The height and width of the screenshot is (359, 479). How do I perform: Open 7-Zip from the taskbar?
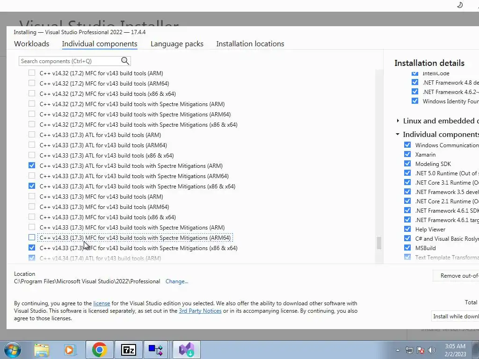tap(128, 350)
